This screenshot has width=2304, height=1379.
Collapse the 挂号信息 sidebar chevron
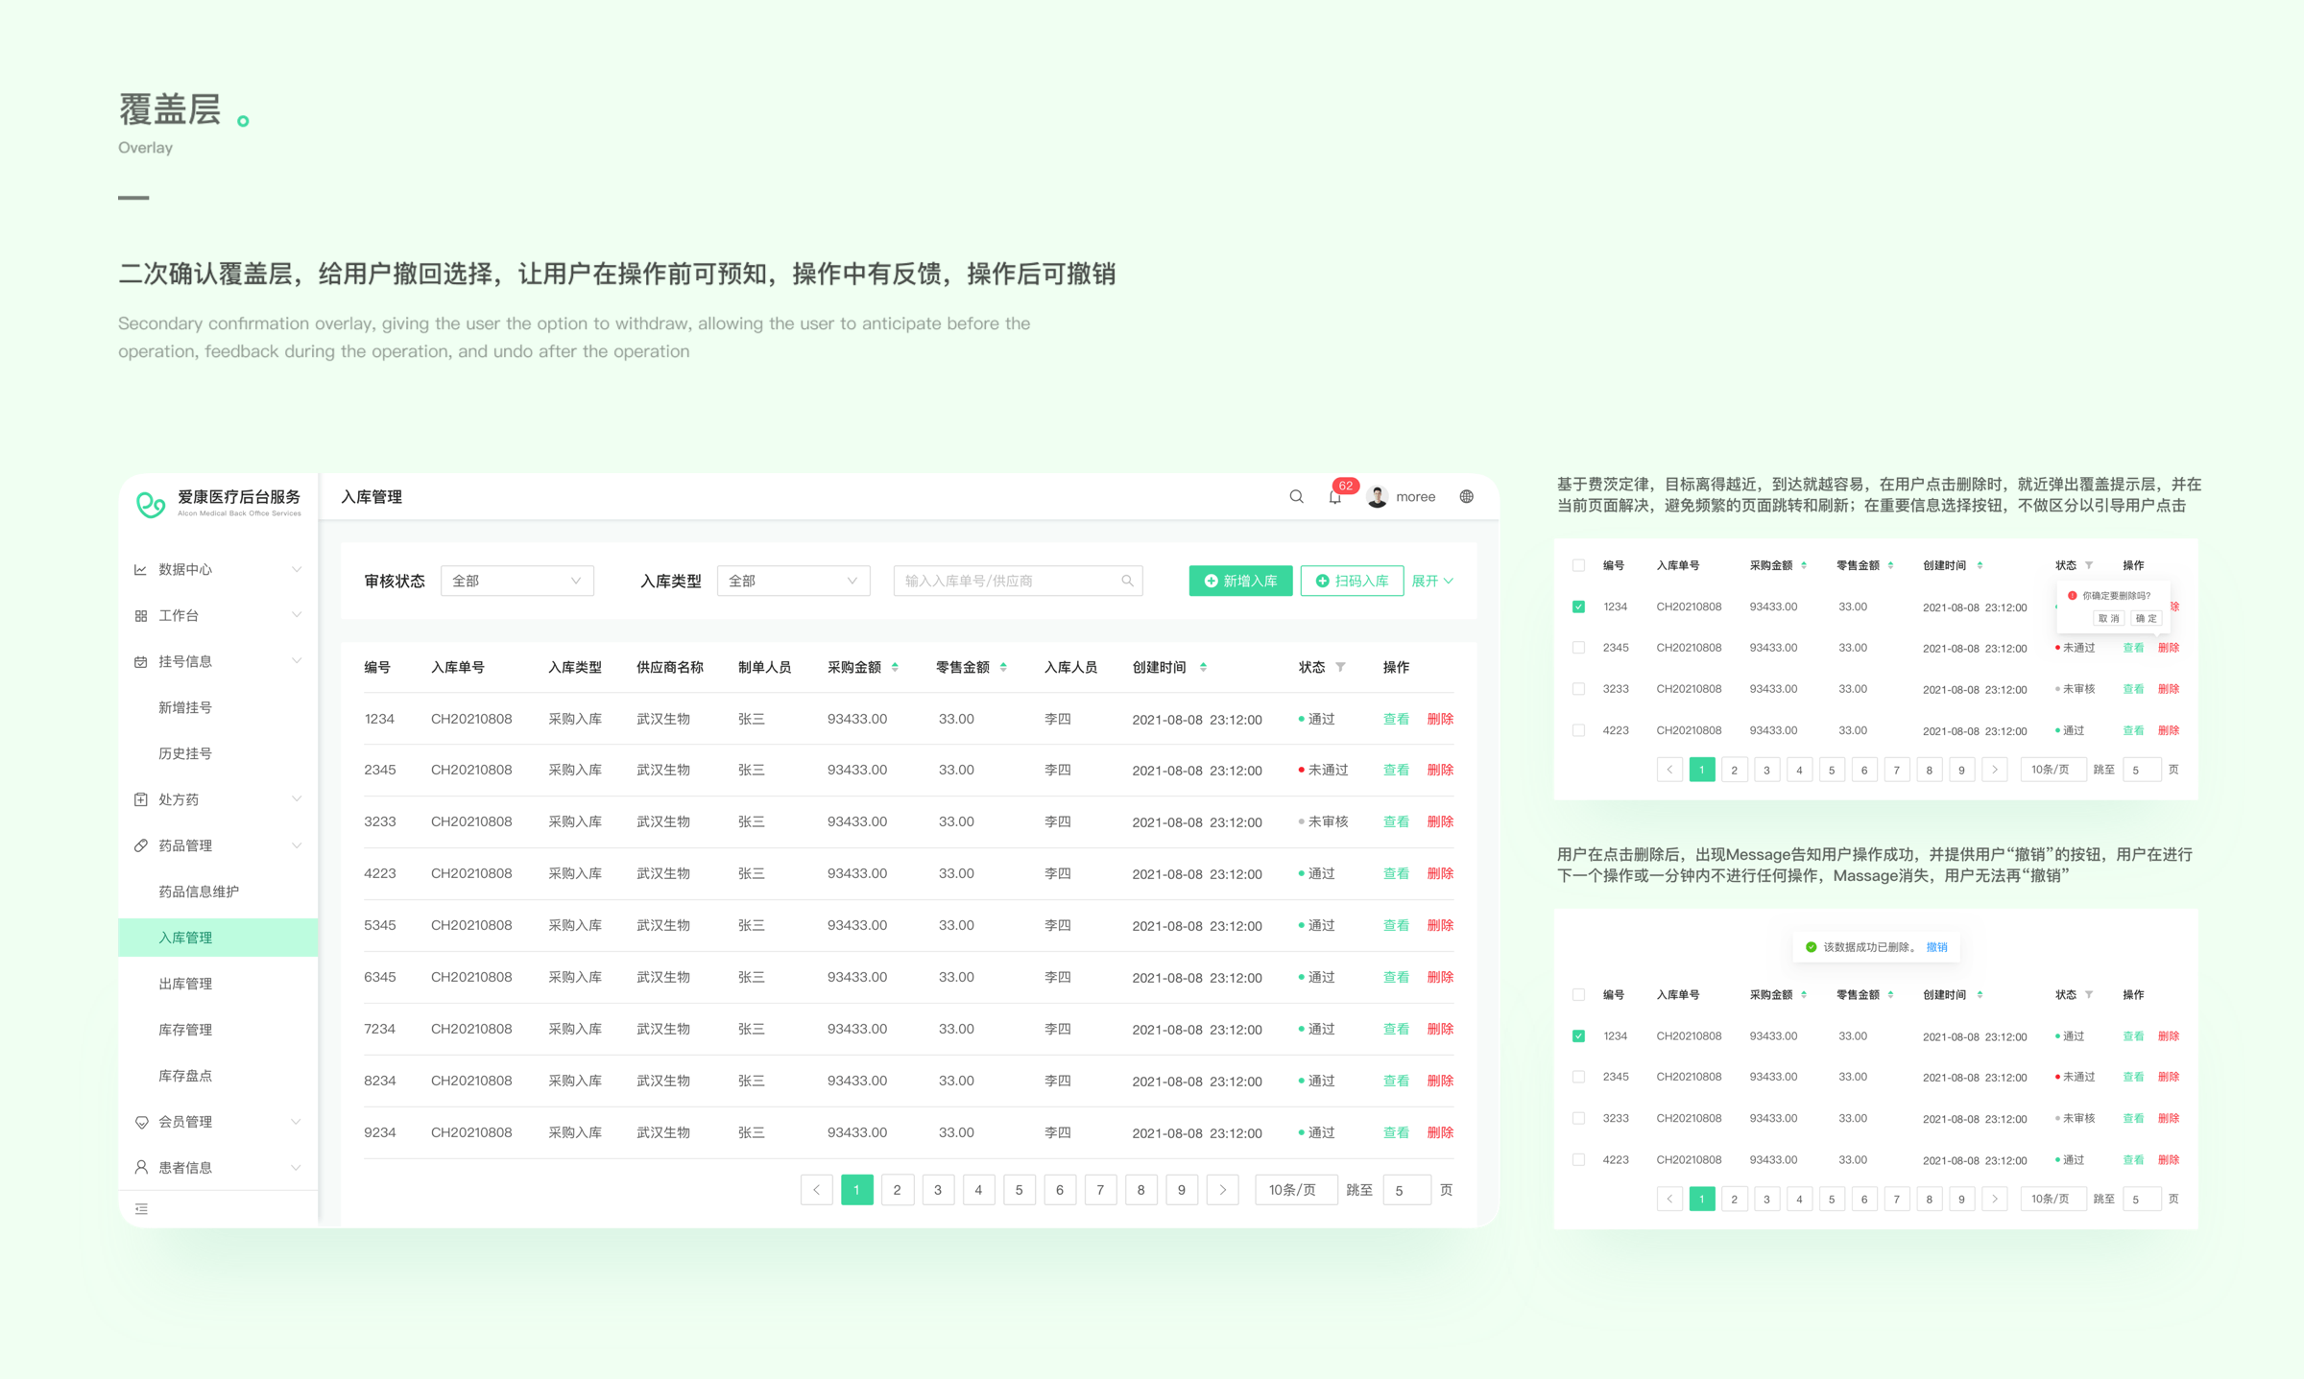296,661
